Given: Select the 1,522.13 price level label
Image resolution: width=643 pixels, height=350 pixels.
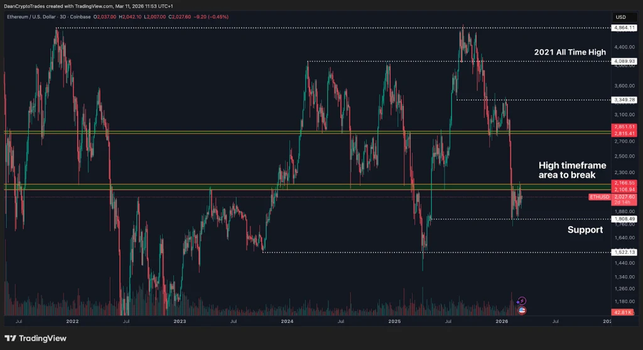Looking at the screenshot, I should point(624,253).
